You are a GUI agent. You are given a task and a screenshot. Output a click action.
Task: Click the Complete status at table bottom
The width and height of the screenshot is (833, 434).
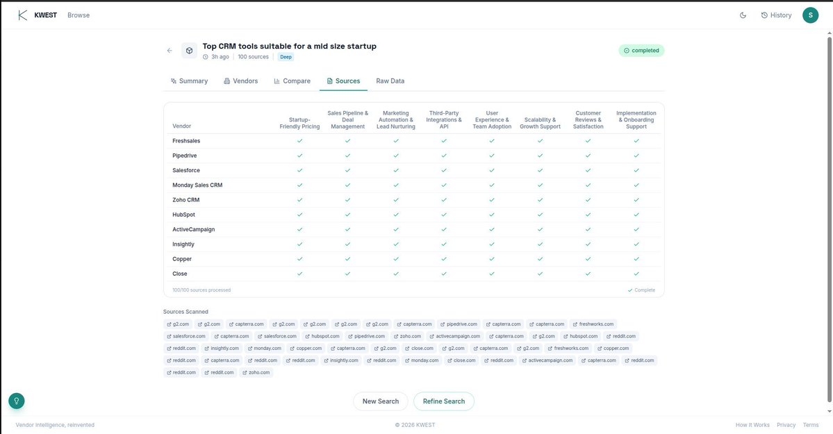(x=641, y=290)
